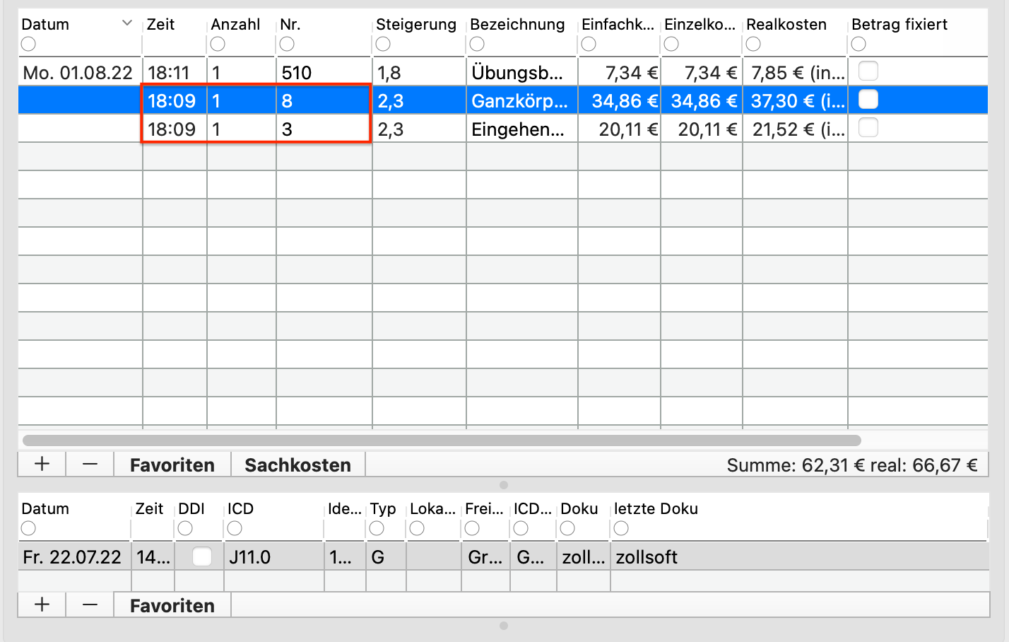Screen dimensions: 1009x642
Task: Sort by Realkosten column header
Action: coord(786,24)
